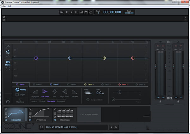The width and height of the screenshot is (190, 134).
Task: Click the add track plus icon
Action: (4, 17)
